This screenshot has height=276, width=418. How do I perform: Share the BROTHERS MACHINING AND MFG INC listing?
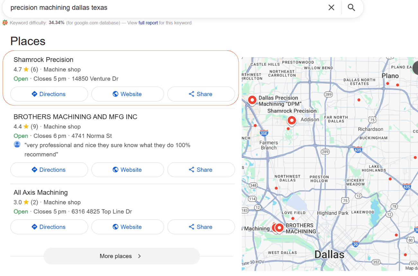pos(201,170)
